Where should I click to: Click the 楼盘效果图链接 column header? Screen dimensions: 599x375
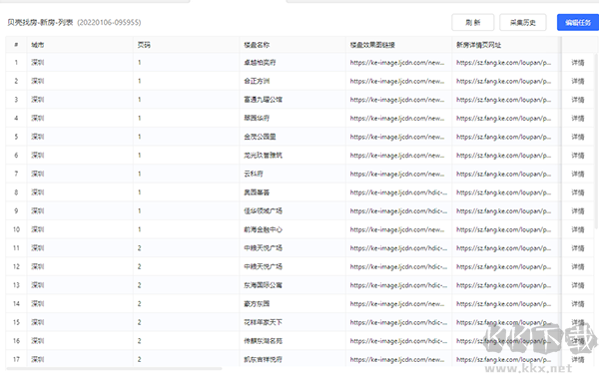372,45
